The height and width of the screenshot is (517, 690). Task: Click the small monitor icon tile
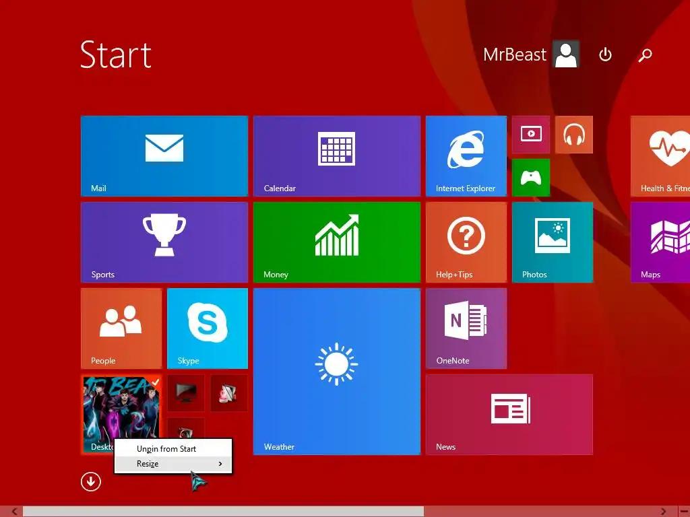pos(186,393)
